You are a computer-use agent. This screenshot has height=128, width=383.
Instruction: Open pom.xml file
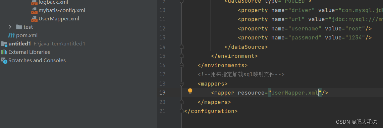(x=27, y=35)
